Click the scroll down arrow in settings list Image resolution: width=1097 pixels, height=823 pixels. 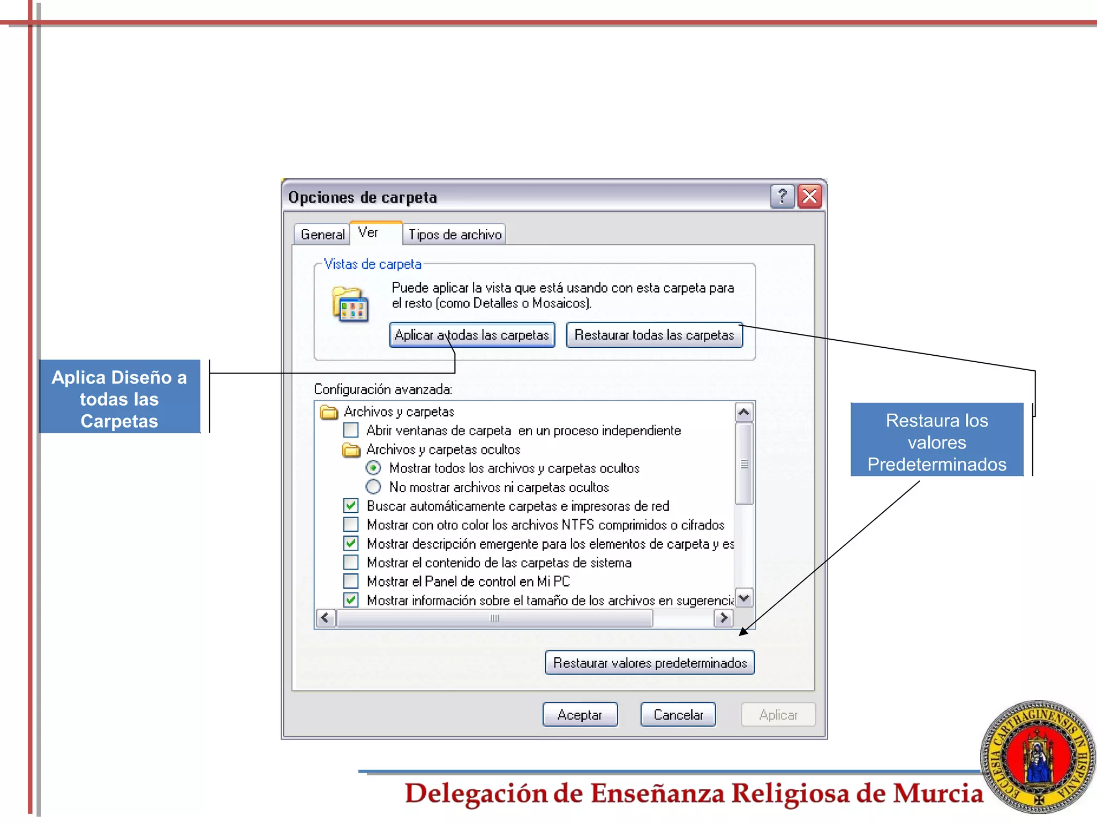click(744, 598)
